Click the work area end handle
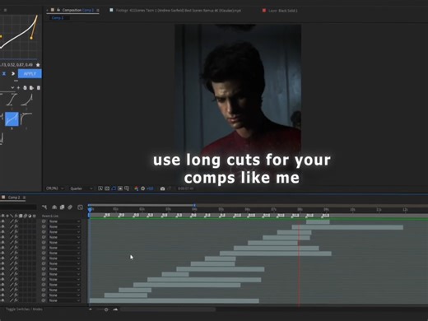 click(194, 205)
